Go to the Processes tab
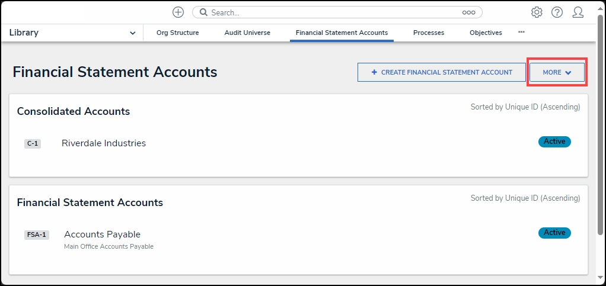Screen dimensions: 606x286 point(429,33)
